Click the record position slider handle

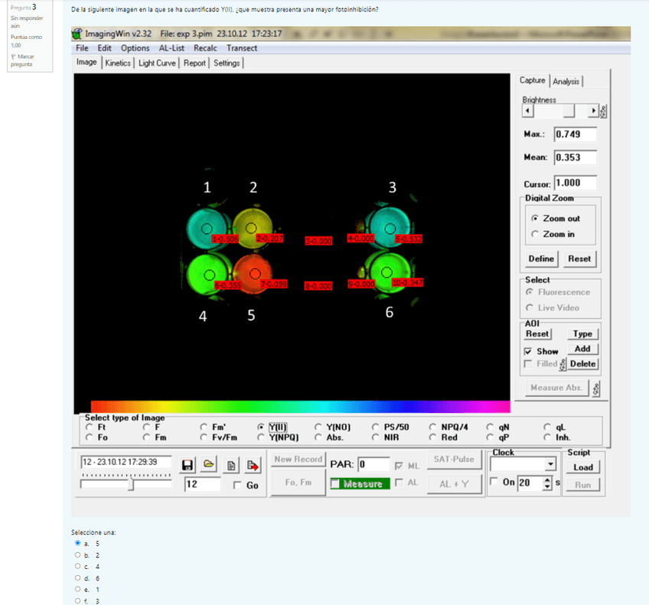point(130,484)
